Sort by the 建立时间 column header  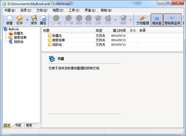pyautogui.click(x=117, y=31)
